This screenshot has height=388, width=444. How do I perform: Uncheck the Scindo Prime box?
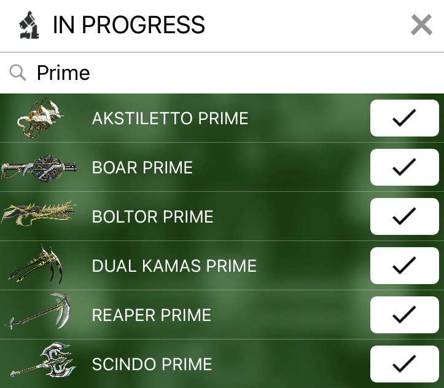404,364
